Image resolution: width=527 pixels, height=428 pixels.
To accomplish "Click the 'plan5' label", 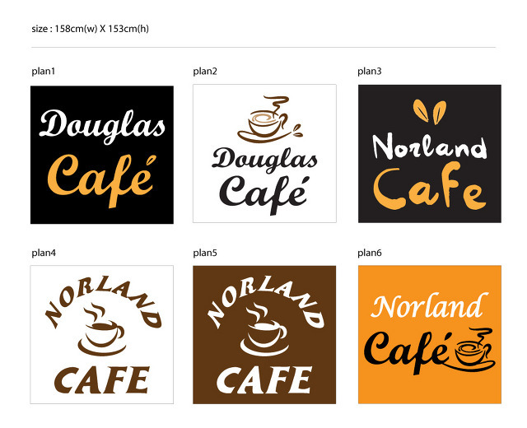I will (x=205, y=253).
